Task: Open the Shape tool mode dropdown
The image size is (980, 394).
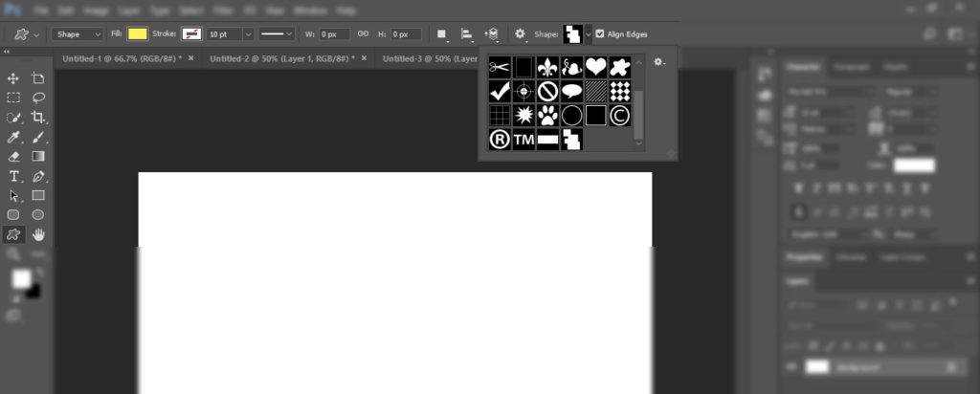Action: tap(78, 34)
